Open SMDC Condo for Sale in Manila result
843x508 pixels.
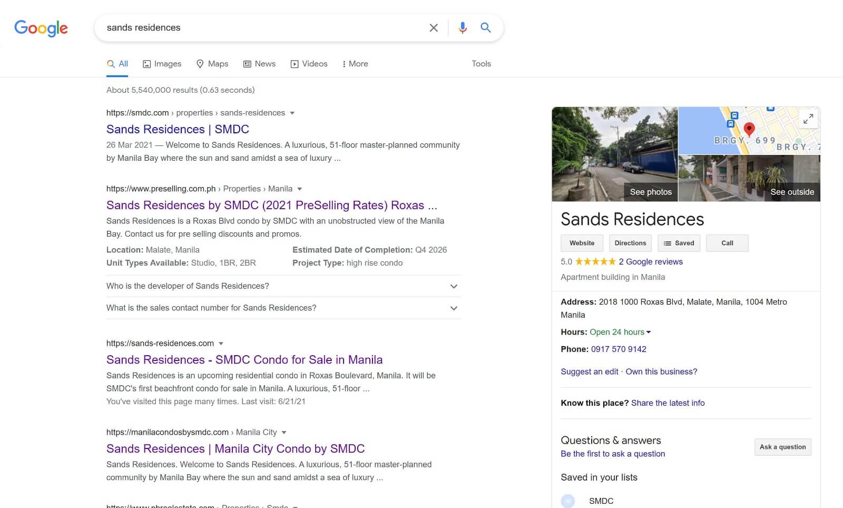coord(244,359)
